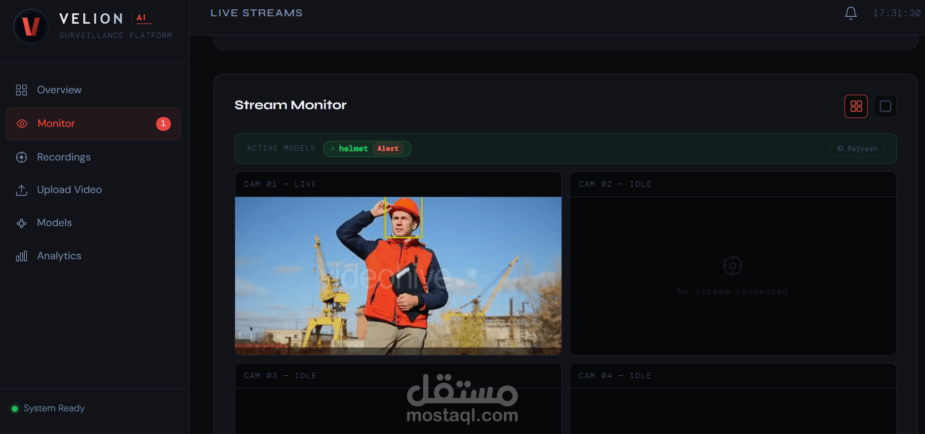The width and height of the screenshot is (925, 434).
Task: Click the Monitor eye icon
Action: pyautogui.click(x=22, y=123)
